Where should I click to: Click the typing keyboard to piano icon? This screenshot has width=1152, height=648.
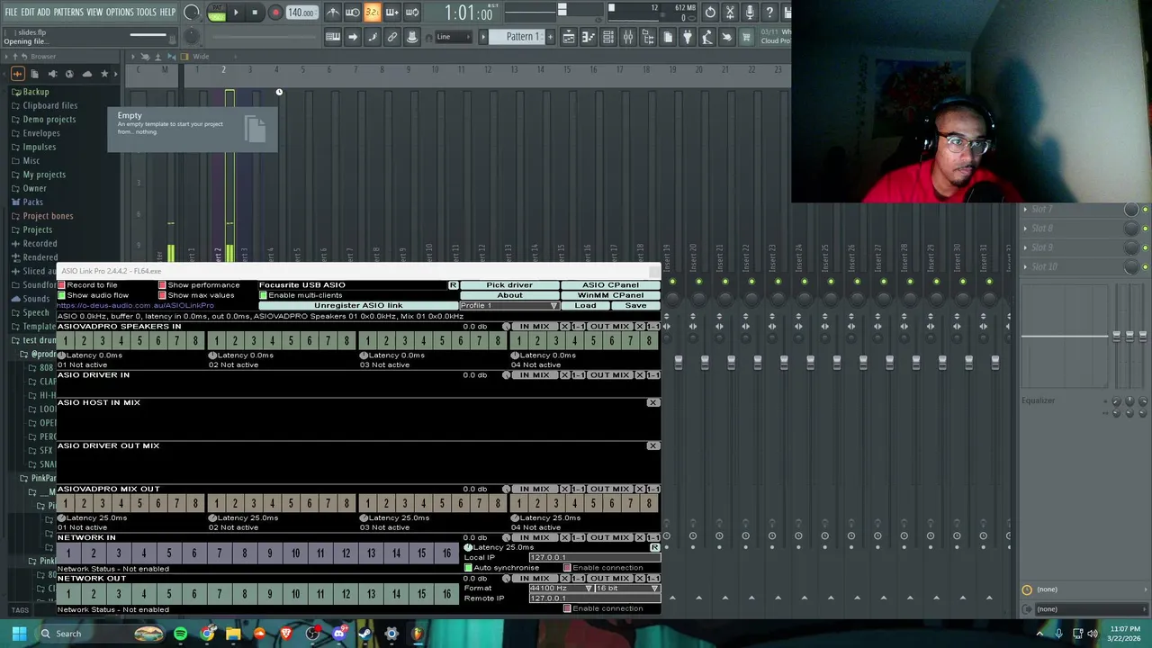333,37
